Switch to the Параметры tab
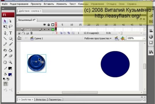 coord(55,100)
